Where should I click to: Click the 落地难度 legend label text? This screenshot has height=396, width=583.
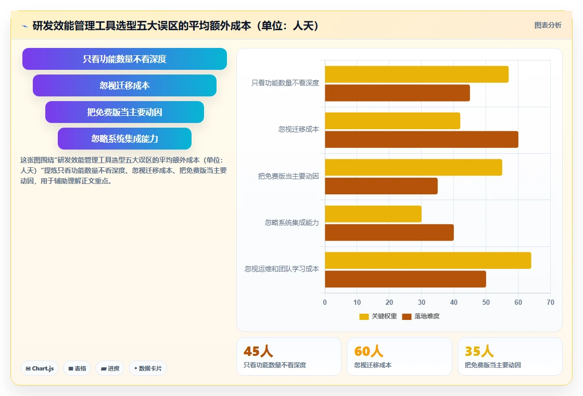[x=427, y=316]
